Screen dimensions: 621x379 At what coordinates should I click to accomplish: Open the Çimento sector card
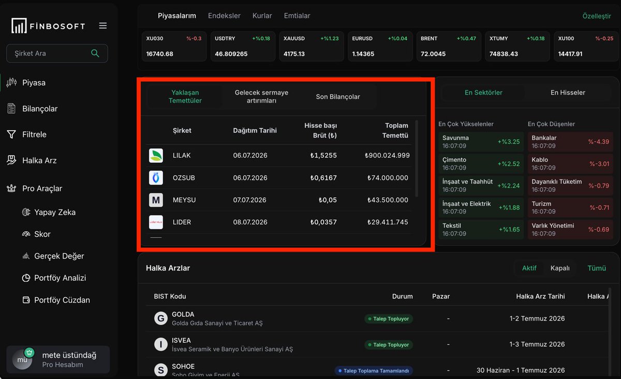[481, 163]
